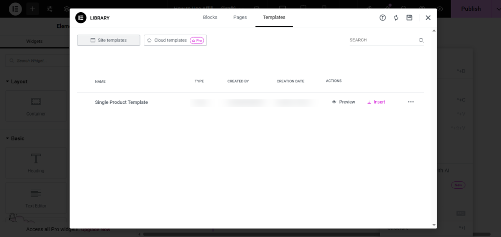Sort templates by Type column
The image size is (501, 237).
point(199,81)
